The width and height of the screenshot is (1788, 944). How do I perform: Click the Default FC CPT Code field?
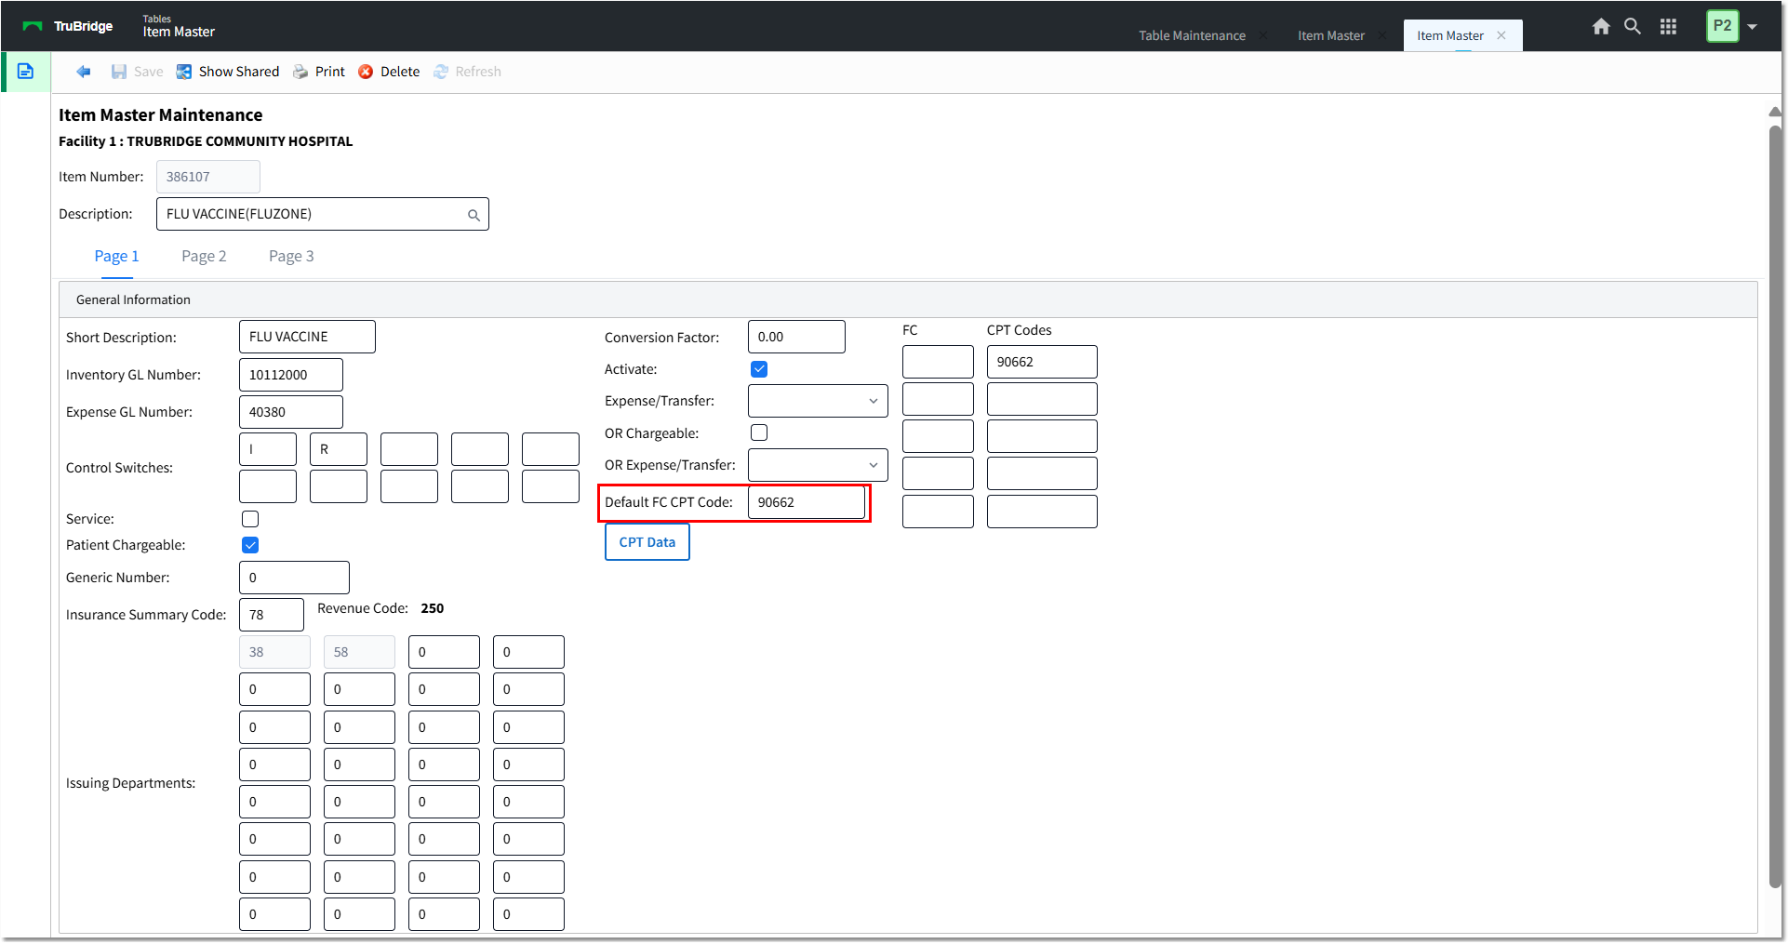(806, 502)
